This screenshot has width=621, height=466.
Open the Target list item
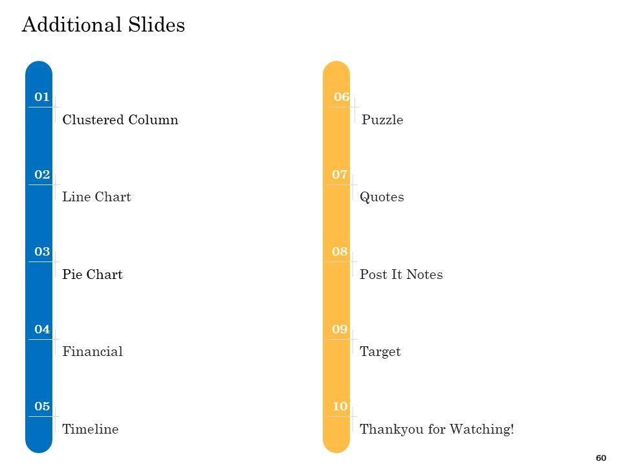pos(380,351)
